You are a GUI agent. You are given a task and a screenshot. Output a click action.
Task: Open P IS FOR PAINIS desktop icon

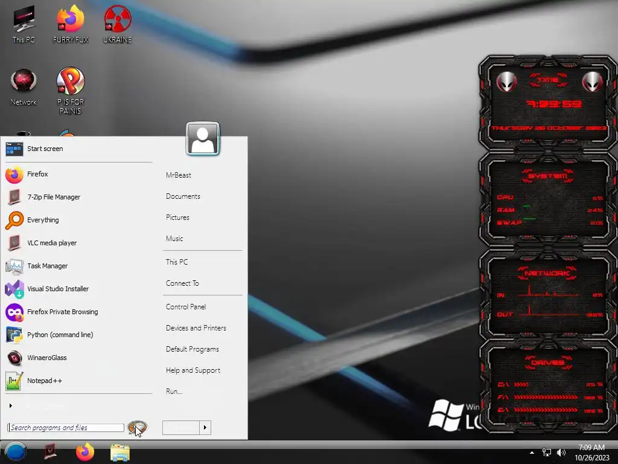point(71,91)
